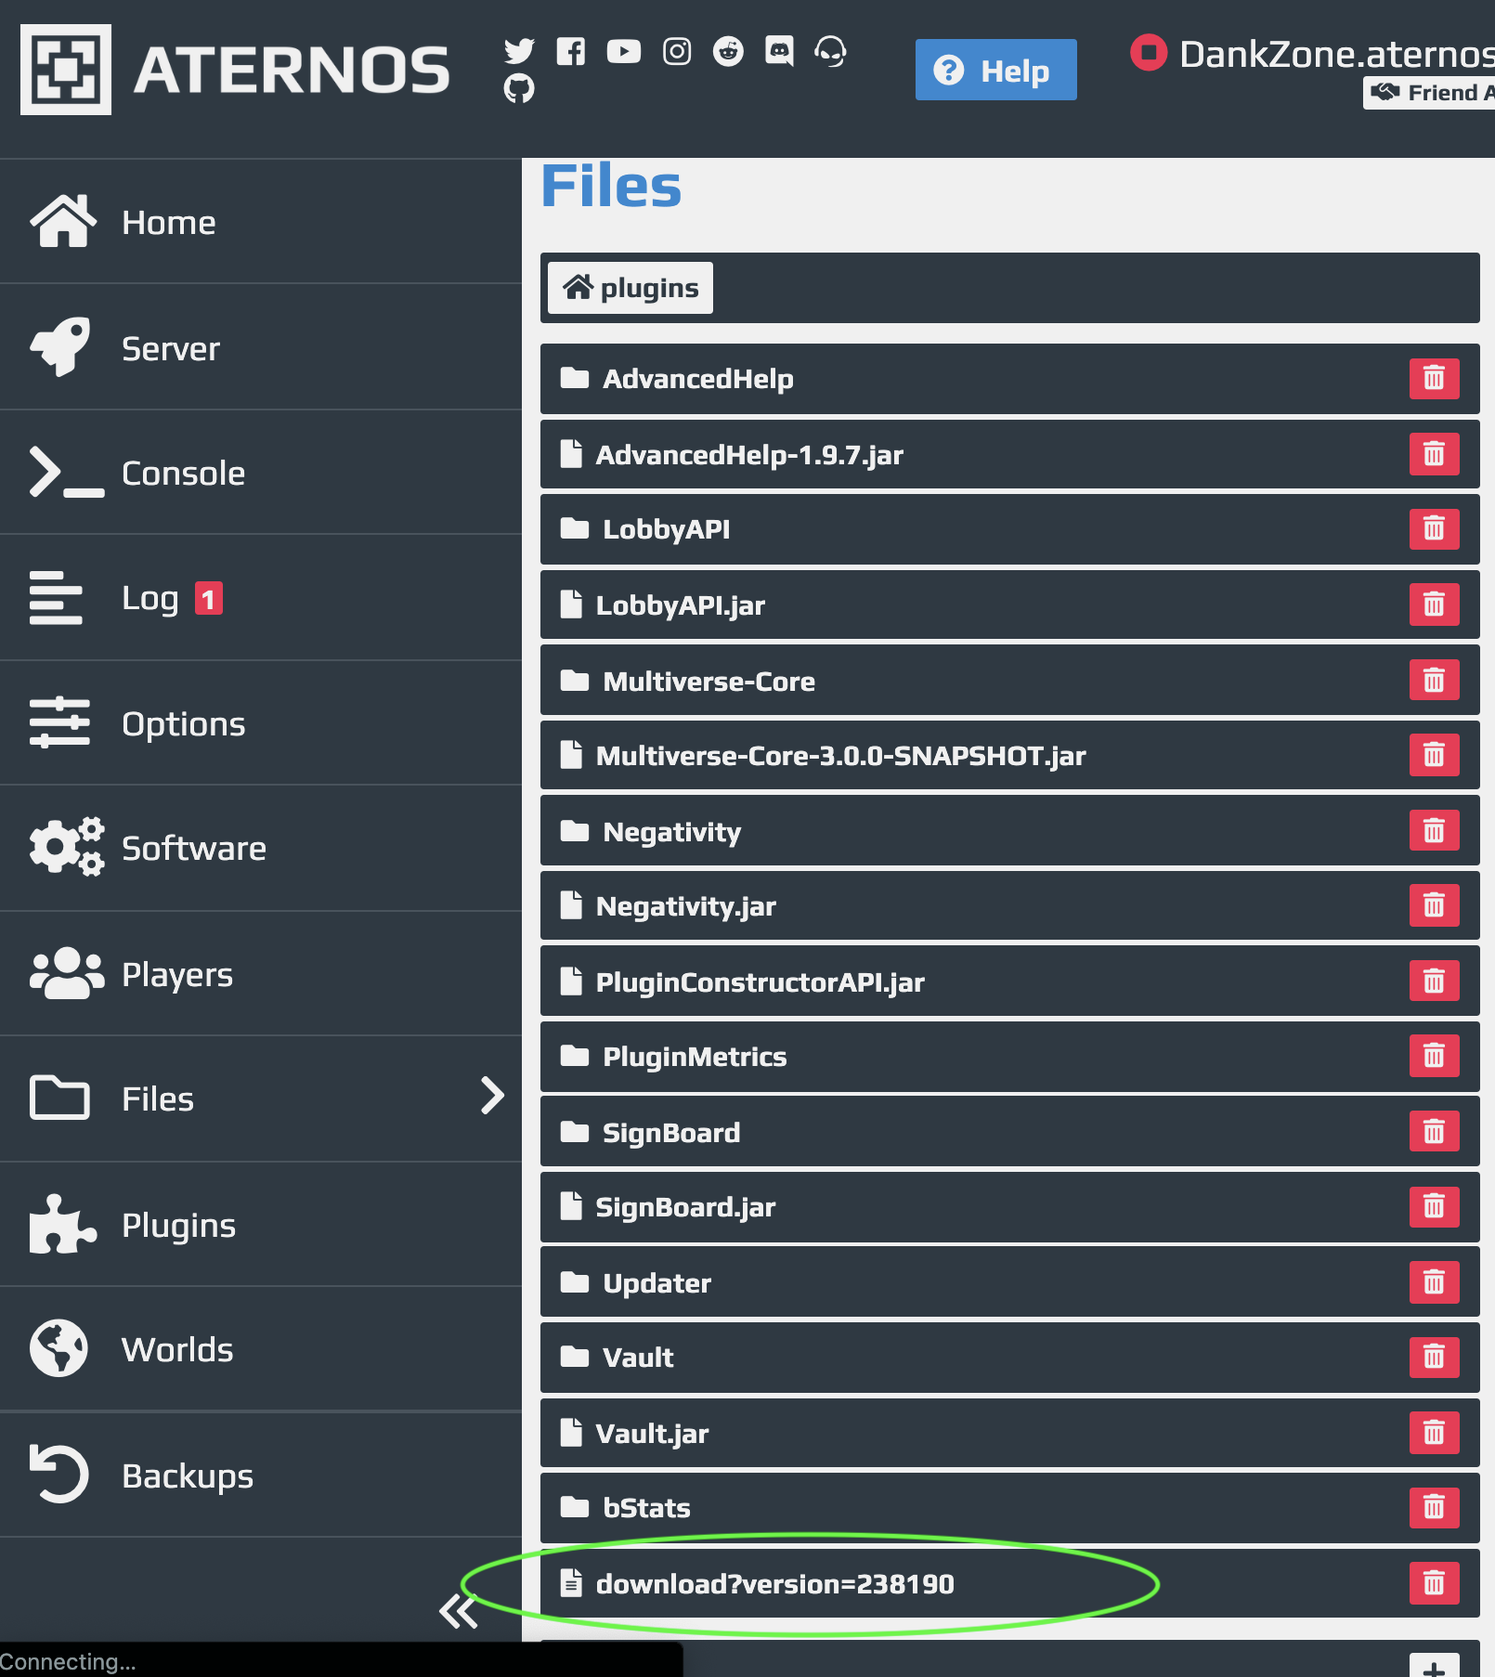Click the plus button below the file list
The height and width of the screenshot is (1677, 1495).
[x=1435, y=1666]
